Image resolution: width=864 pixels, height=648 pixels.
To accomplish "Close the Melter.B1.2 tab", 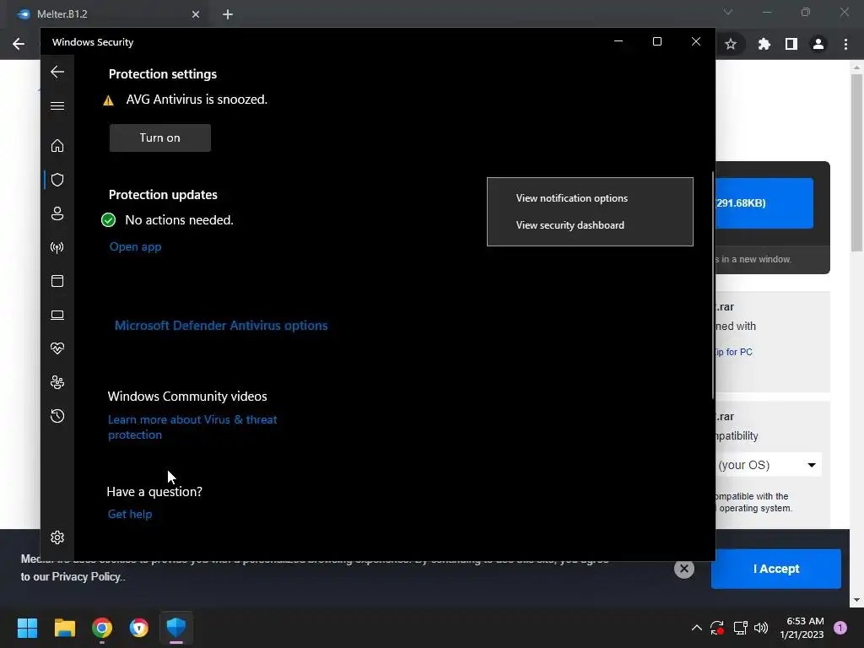I will click(x=196, y=14).
